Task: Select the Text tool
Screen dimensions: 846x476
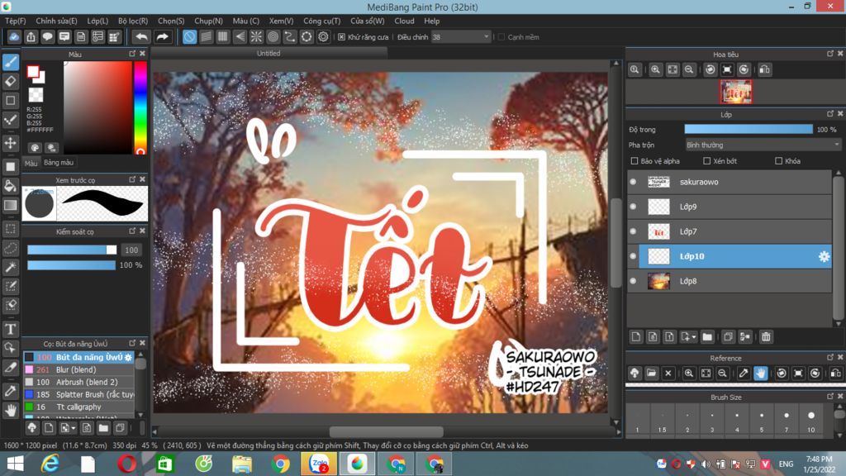Action: tap(11, 329)
